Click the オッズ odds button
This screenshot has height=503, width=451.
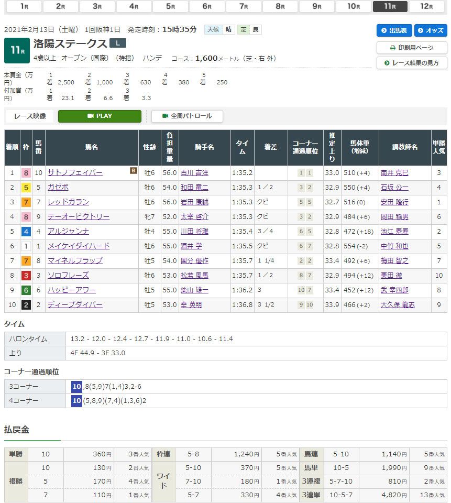click(431, 30)
